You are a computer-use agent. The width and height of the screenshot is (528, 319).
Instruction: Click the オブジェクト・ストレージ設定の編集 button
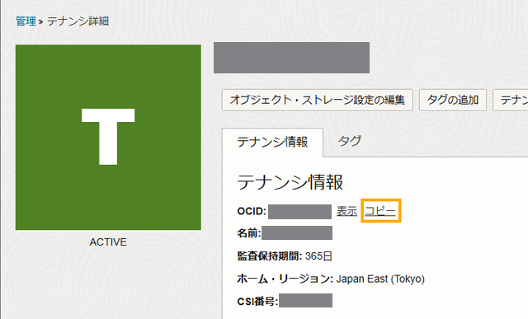click(x=317, y=100)
